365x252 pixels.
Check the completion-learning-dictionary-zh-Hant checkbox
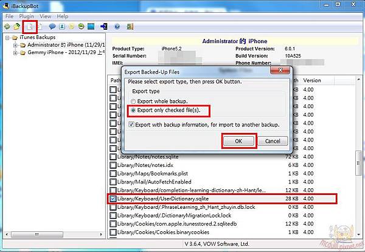point(113,191)
